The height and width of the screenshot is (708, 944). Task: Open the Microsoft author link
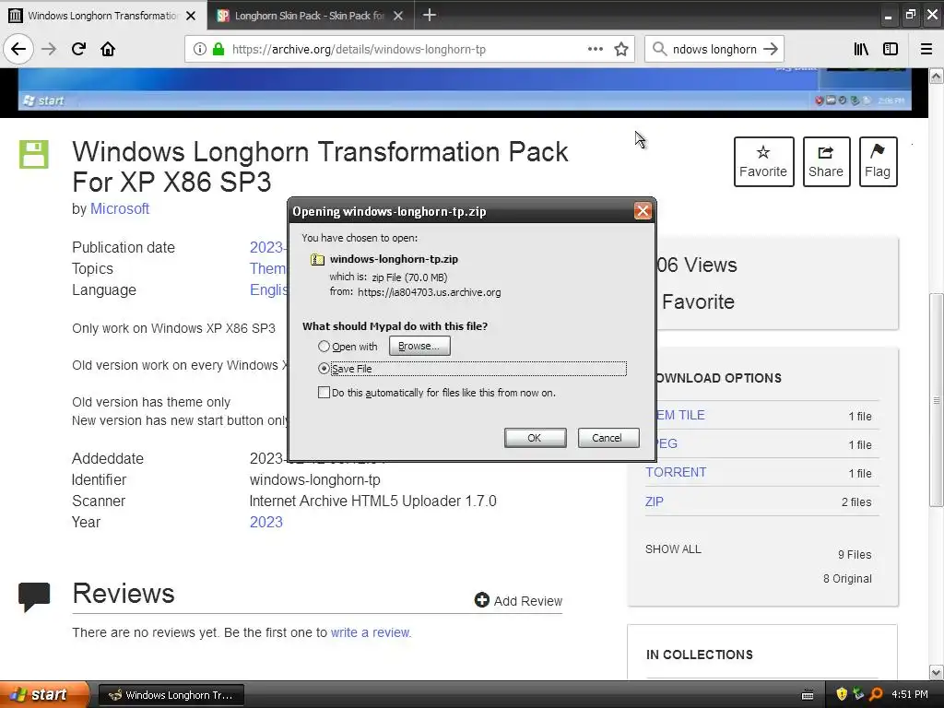point(119,209)
